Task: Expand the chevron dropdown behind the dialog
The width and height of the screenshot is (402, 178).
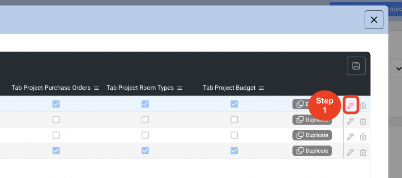Action: click(399, 68)
